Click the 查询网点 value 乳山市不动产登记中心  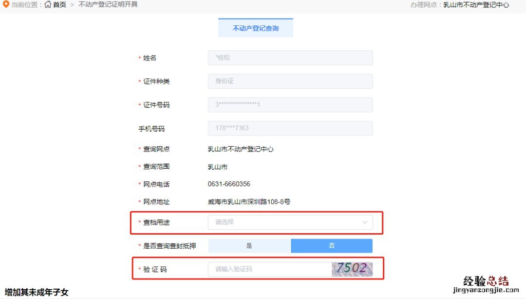coord(241,149)
